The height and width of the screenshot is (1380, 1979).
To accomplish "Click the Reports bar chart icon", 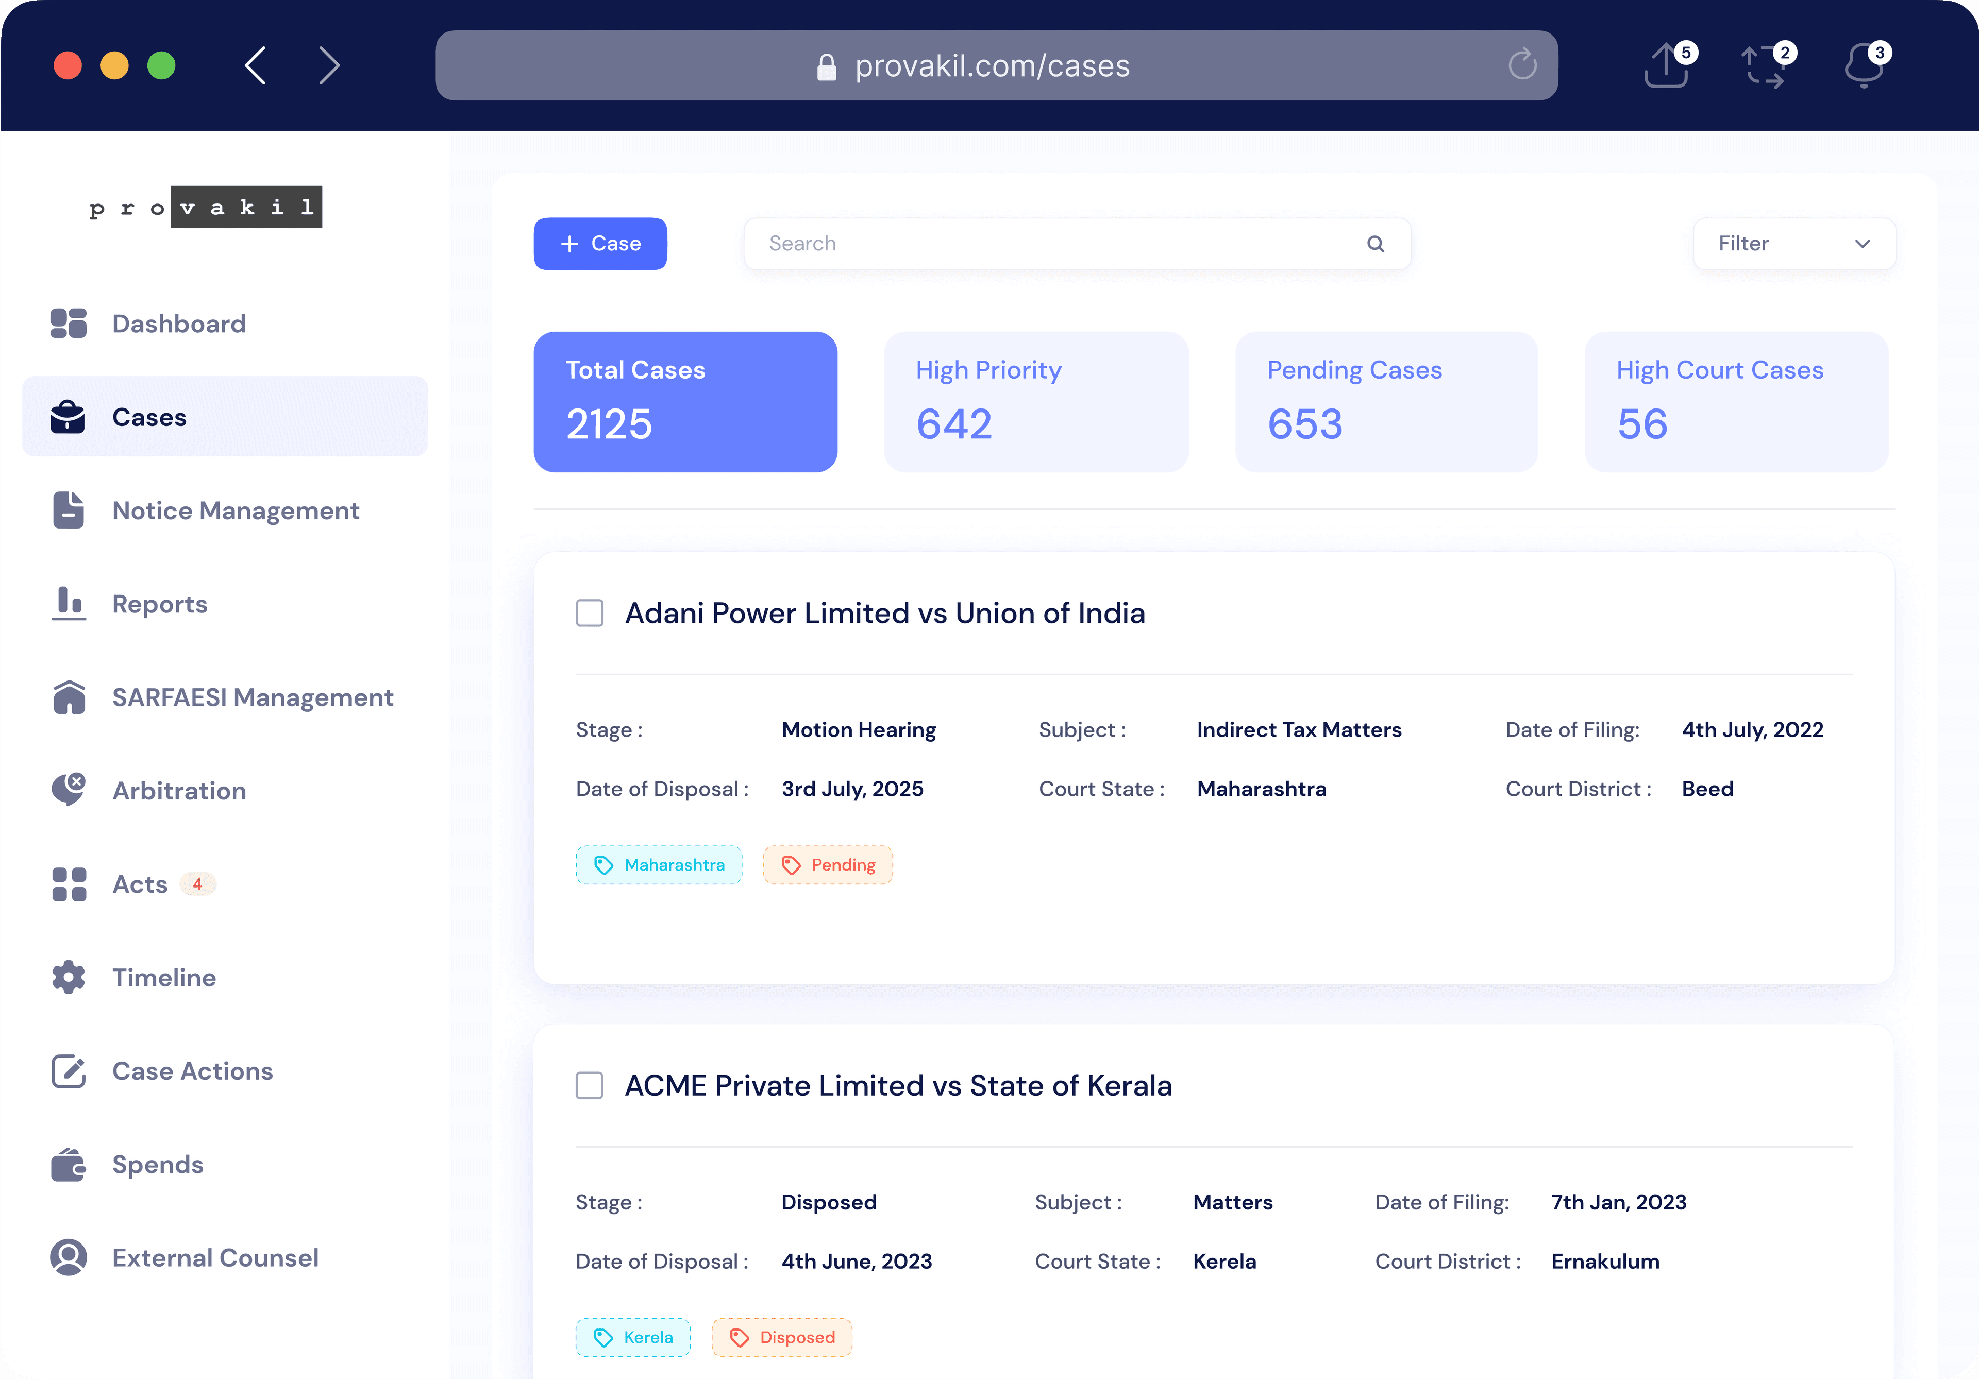I will (68, 603).
